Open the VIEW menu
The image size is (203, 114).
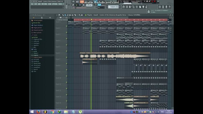coord(49,4)
